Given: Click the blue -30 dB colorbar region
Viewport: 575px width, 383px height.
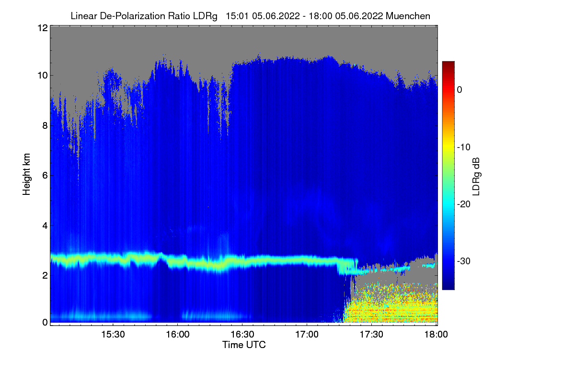Looking at the screenshot, I should point(448,261).
